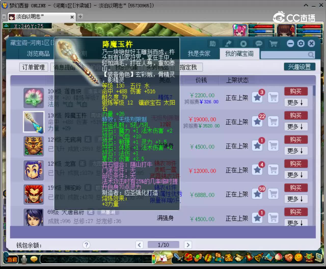
Task: Click the 价钱 column header
Action: 201,80
